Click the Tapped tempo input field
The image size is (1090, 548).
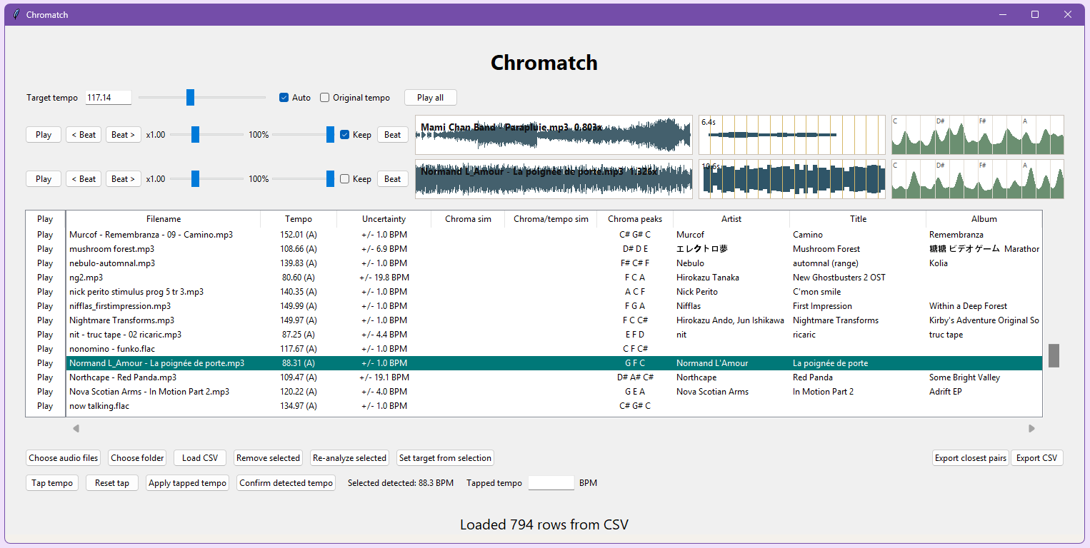point(551,483)
